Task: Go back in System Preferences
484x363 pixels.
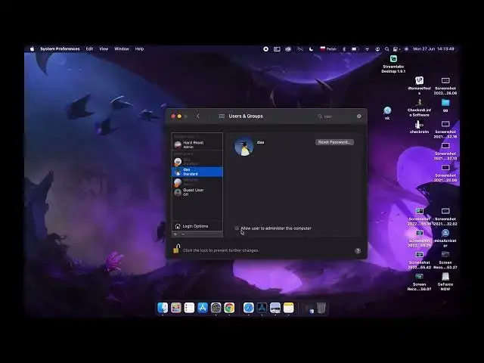Action: tap(198, 116)
